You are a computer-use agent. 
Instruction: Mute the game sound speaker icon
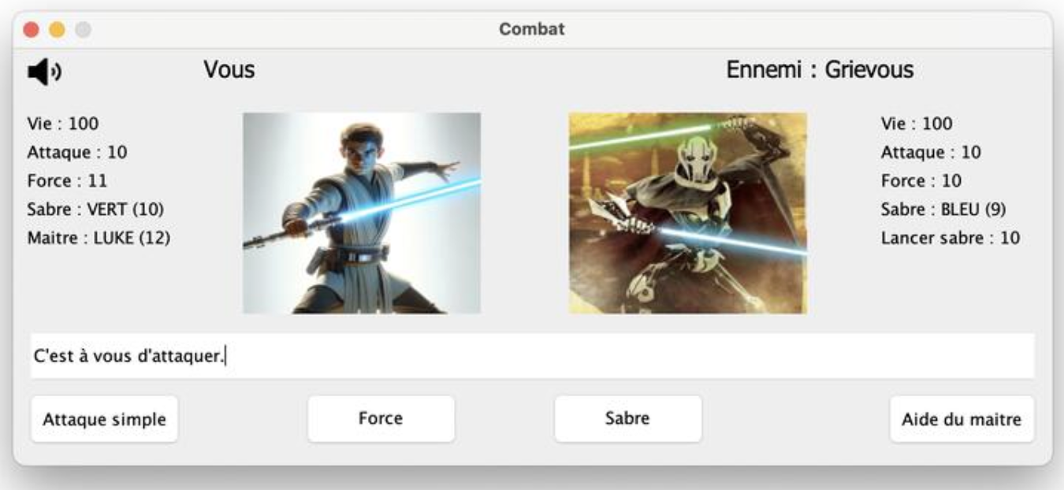[x=44, y=72]
